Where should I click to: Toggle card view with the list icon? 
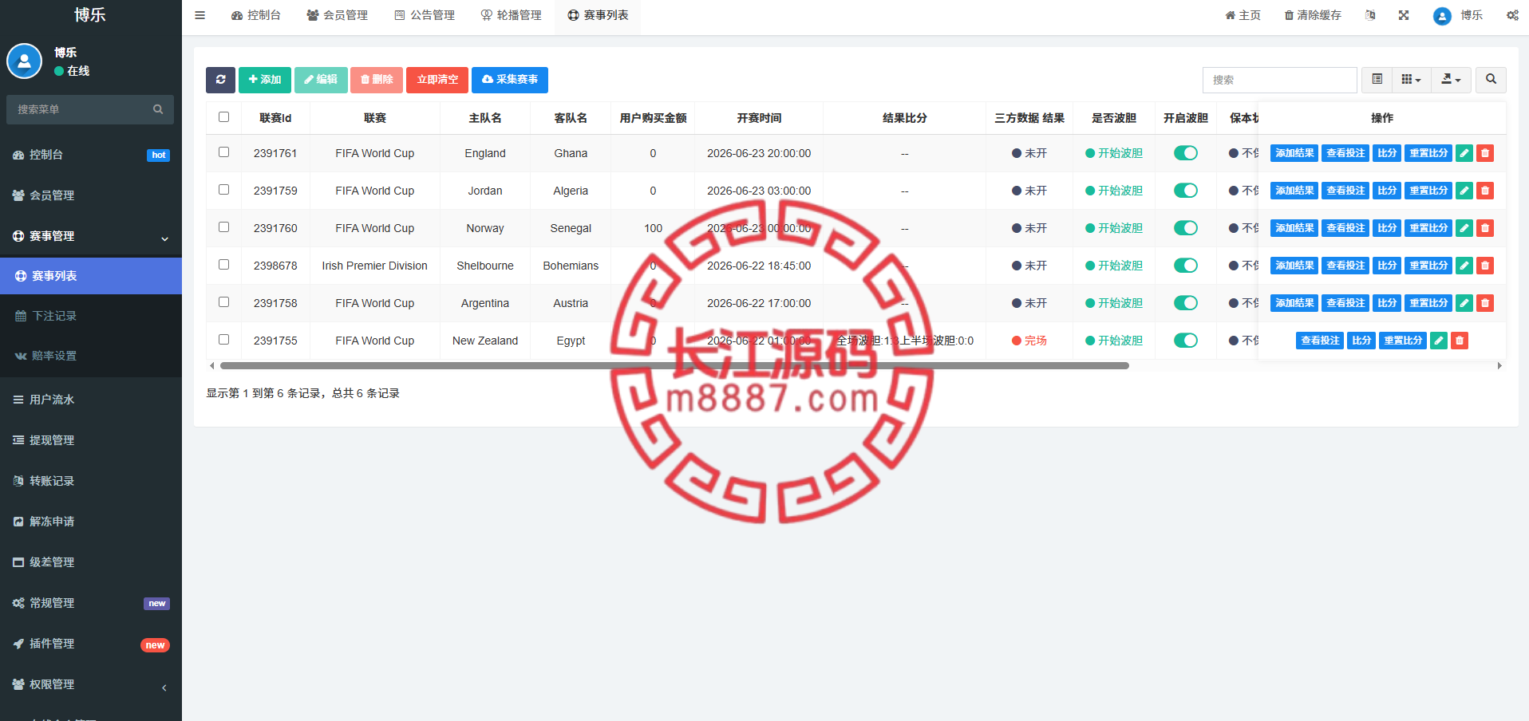pyautogui.click(x=1377, y=80)
